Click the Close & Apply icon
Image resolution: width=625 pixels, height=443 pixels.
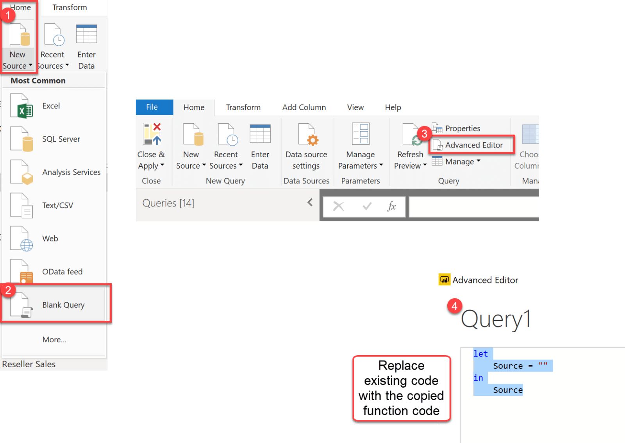pyautogui.click(x=152, y=134)
